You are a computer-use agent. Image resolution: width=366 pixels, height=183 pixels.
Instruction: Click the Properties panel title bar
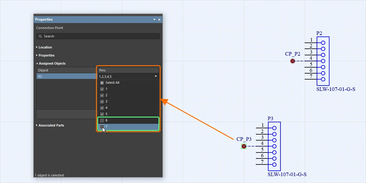coord(98,19)
